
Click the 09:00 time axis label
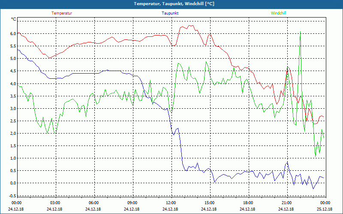pyautogui.click(x=132, y=203)
